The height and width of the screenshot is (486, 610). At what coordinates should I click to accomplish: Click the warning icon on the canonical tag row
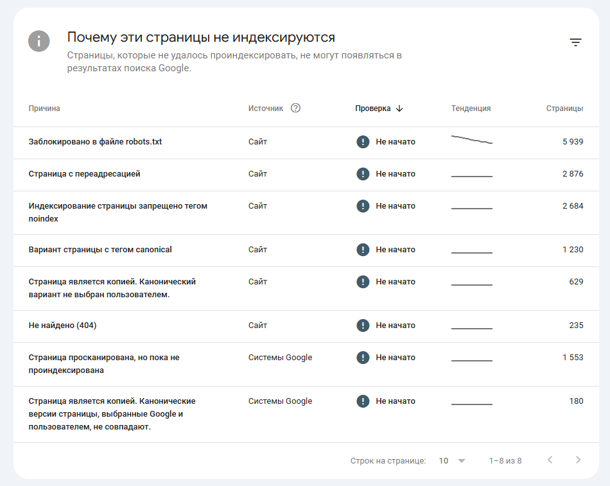(x=363, y=250)
